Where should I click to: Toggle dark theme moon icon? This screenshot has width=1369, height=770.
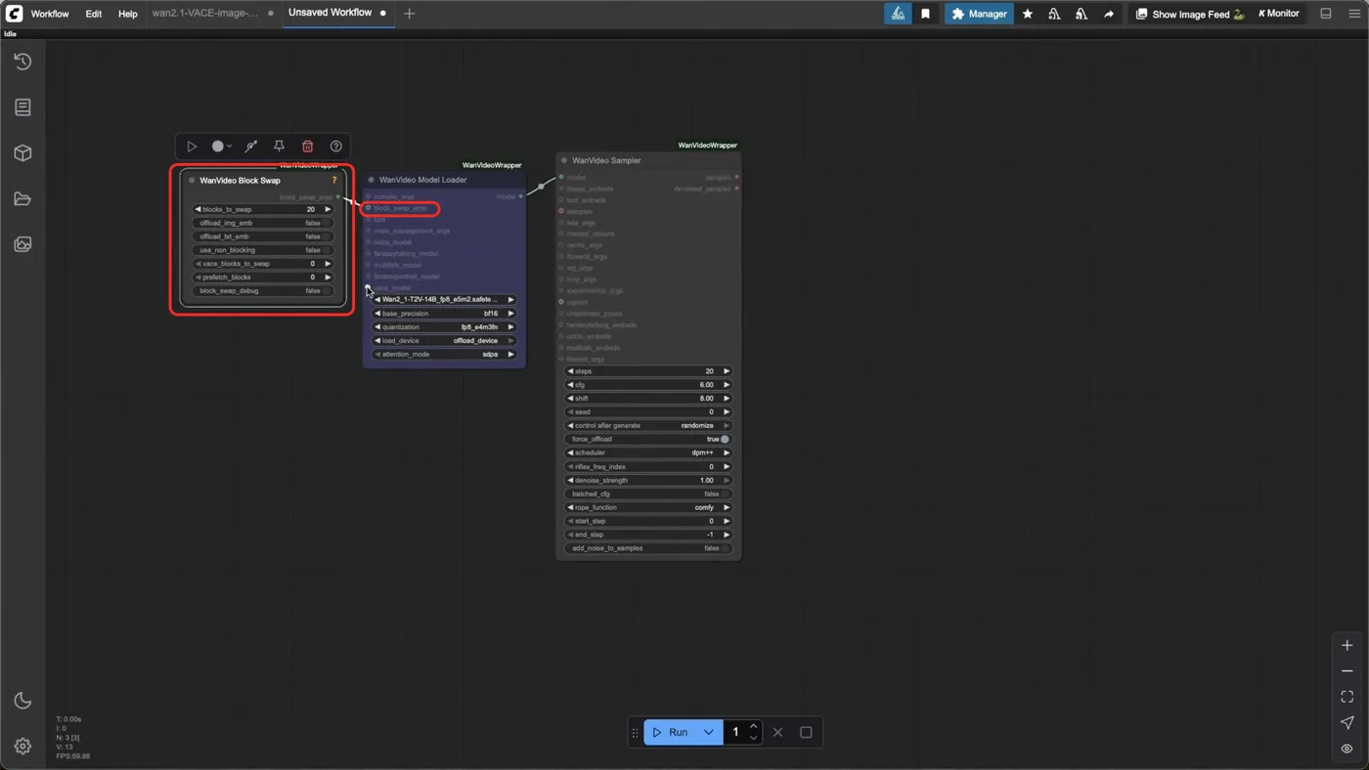tap(22, 701)
